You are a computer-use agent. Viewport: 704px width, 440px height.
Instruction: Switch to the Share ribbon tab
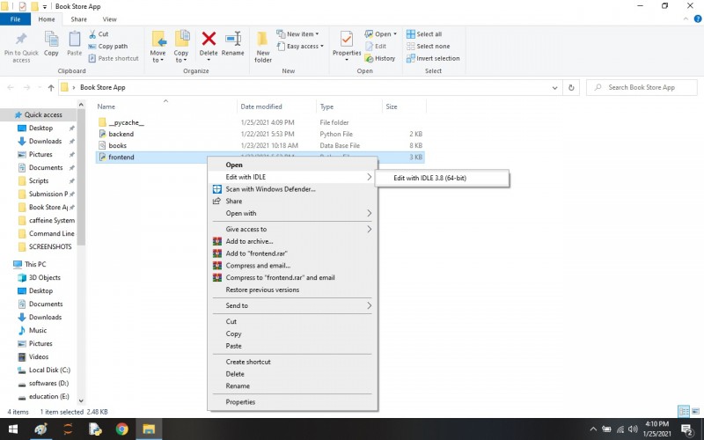pos(78,19)
